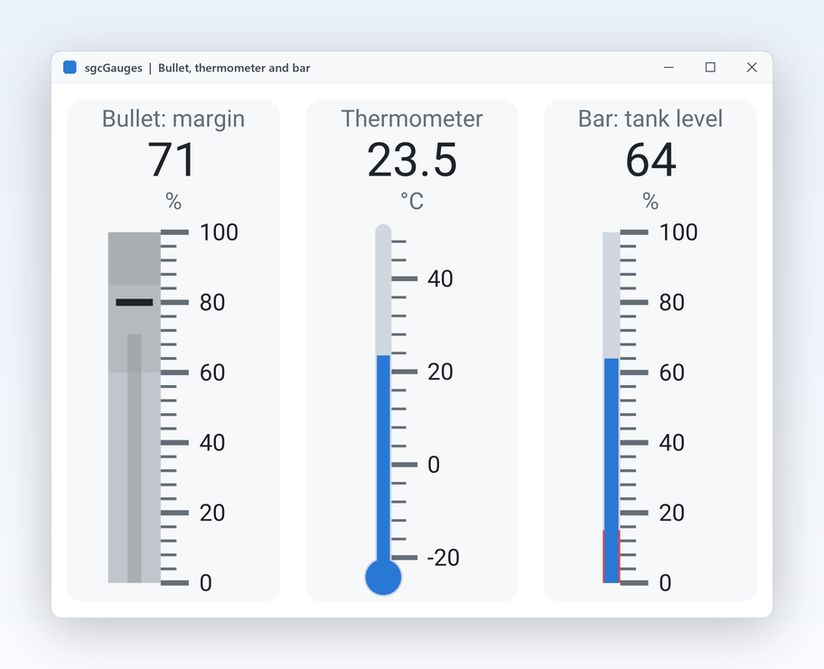Click the empty gray part of the thermometer tube
The width and height of the screenshot is (824, 669).
[383, 290]
